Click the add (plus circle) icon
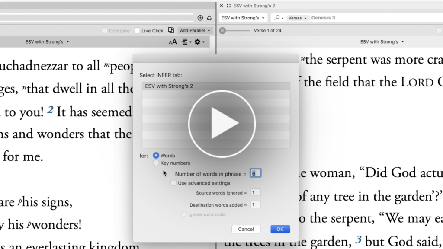Screen dimensions: 443x249 [x=200, y=18]
